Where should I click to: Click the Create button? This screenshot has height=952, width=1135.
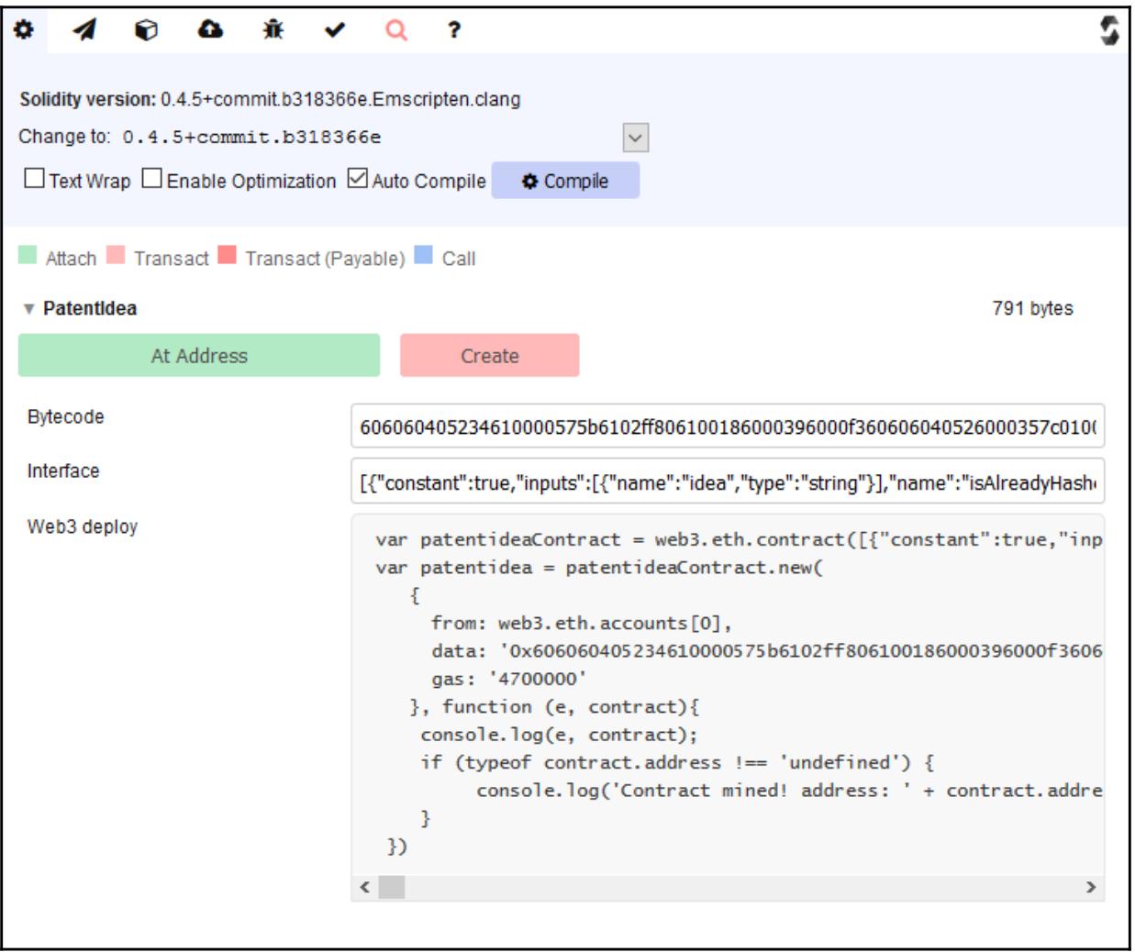[x=490, y=355]
